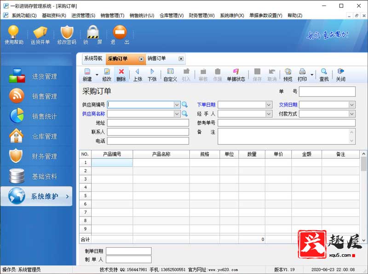Open the 经手人 dropdown
Image resolution: width=368 pixels, height=274 pixels.
click(x=269, y=114)
